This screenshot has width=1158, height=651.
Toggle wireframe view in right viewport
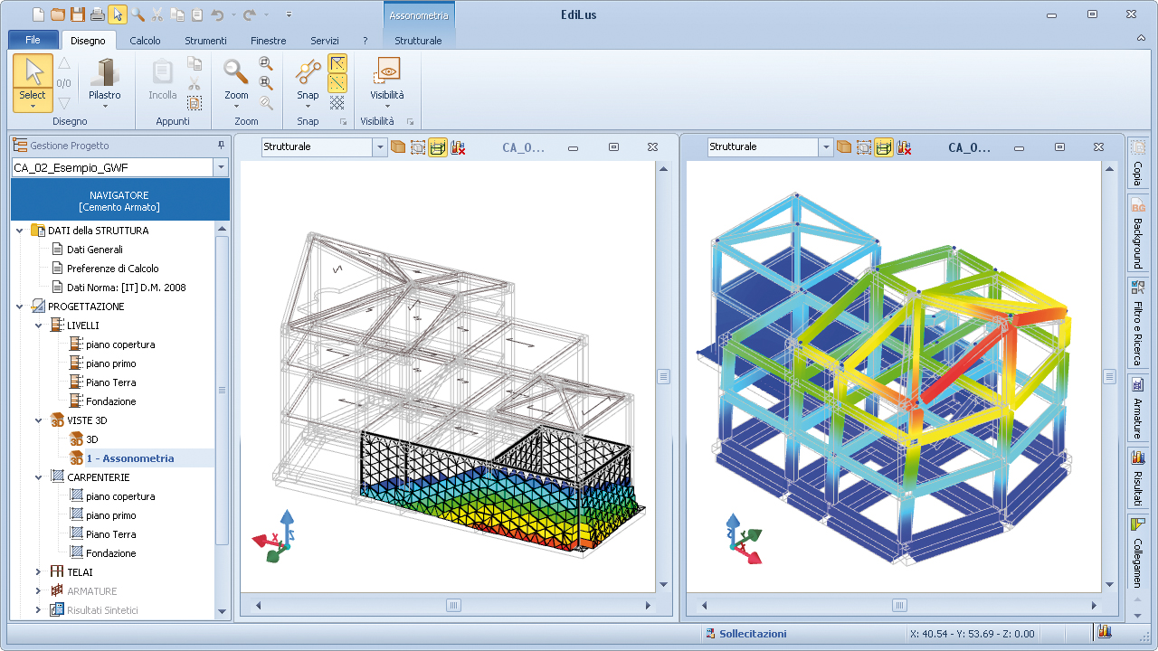pos(884,147)
